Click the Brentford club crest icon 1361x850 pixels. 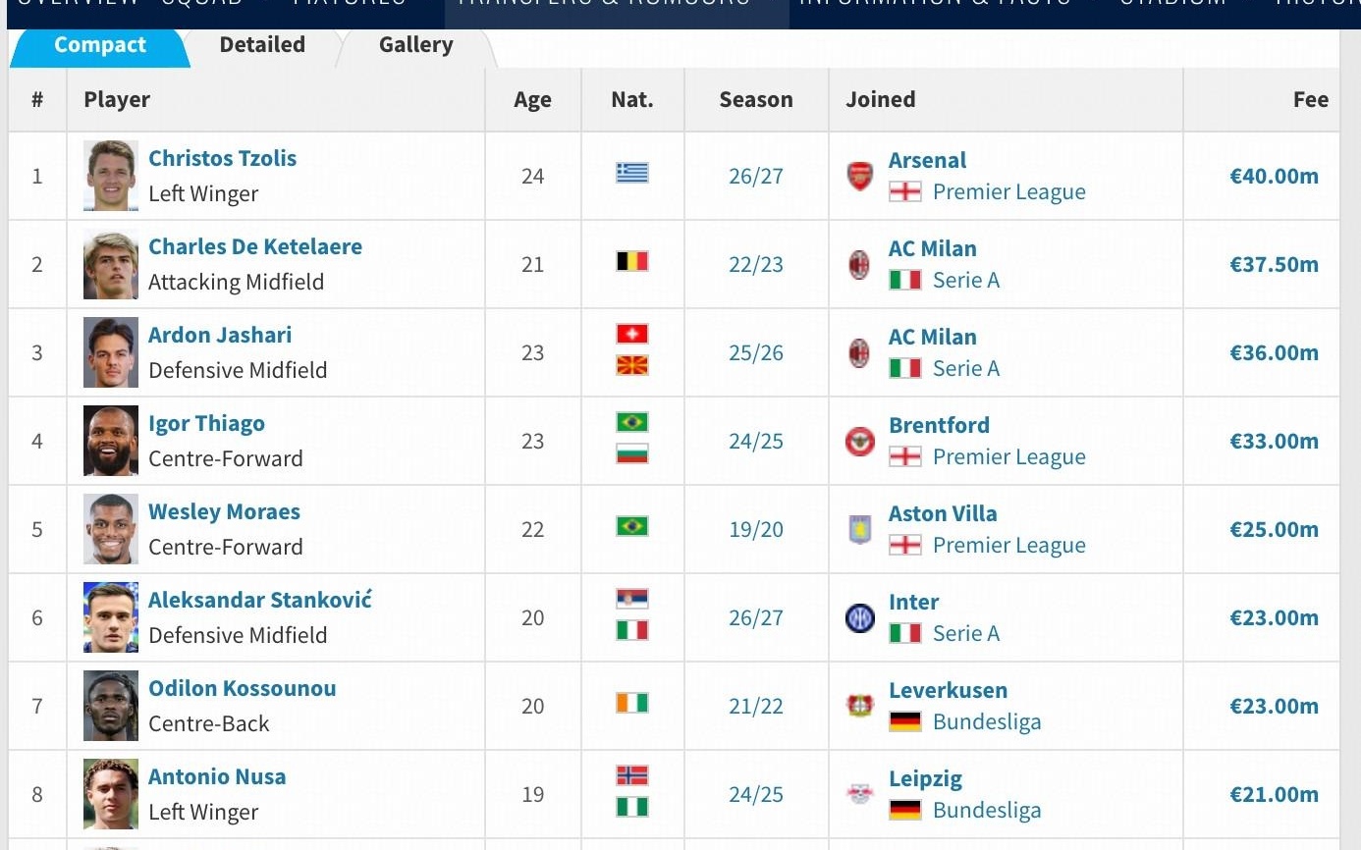[859, 442]
